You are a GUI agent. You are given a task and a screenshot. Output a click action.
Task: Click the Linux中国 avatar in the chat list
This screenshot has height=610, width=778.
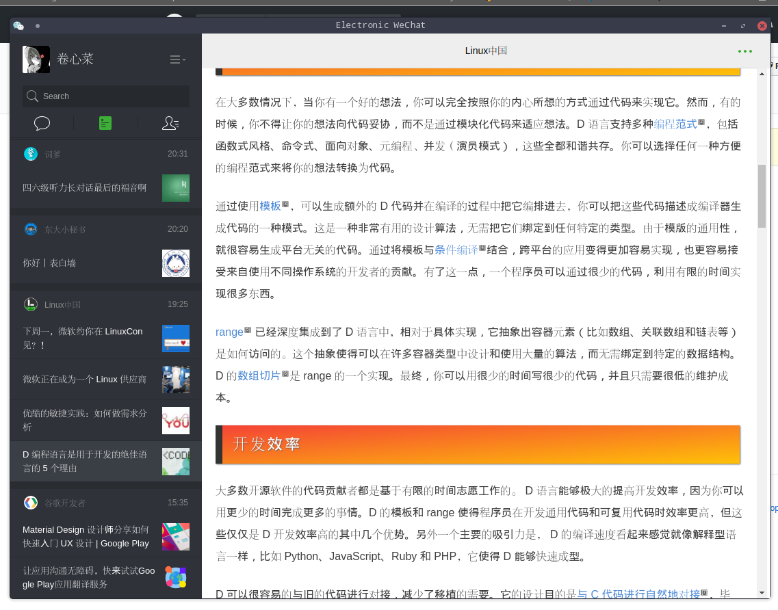(x=31, y=304)
